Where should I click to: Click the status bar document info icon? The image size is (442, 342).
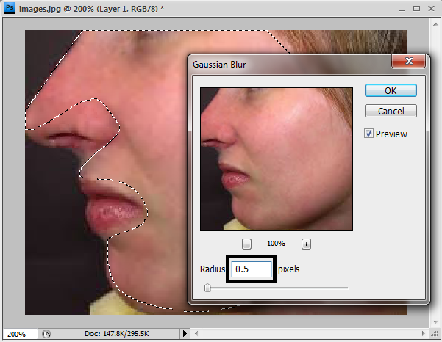click(46, 334)
